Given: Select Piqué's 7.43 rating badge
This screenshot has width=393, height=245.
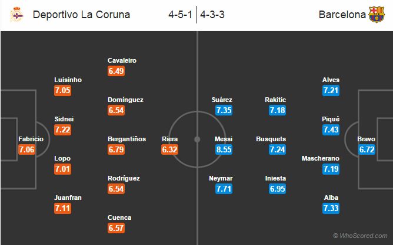Looking at the screenshot, I should click(x=331, y=130).
